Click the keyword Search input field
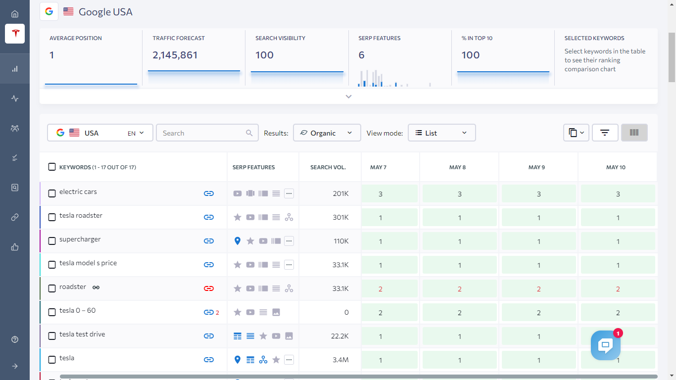The height and width of the screenshot is (380, 676). click(x=203, y=133)
